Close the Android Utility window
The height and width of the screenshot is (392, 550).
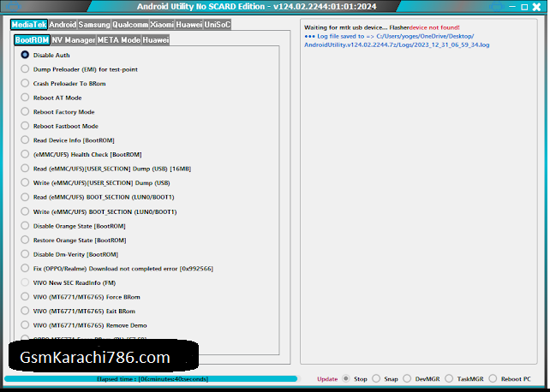[x=536, y=7]
